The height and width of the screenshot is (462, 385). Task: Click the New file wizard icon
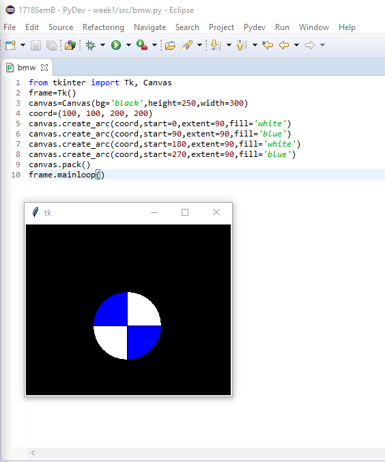[x=11, y=45]
